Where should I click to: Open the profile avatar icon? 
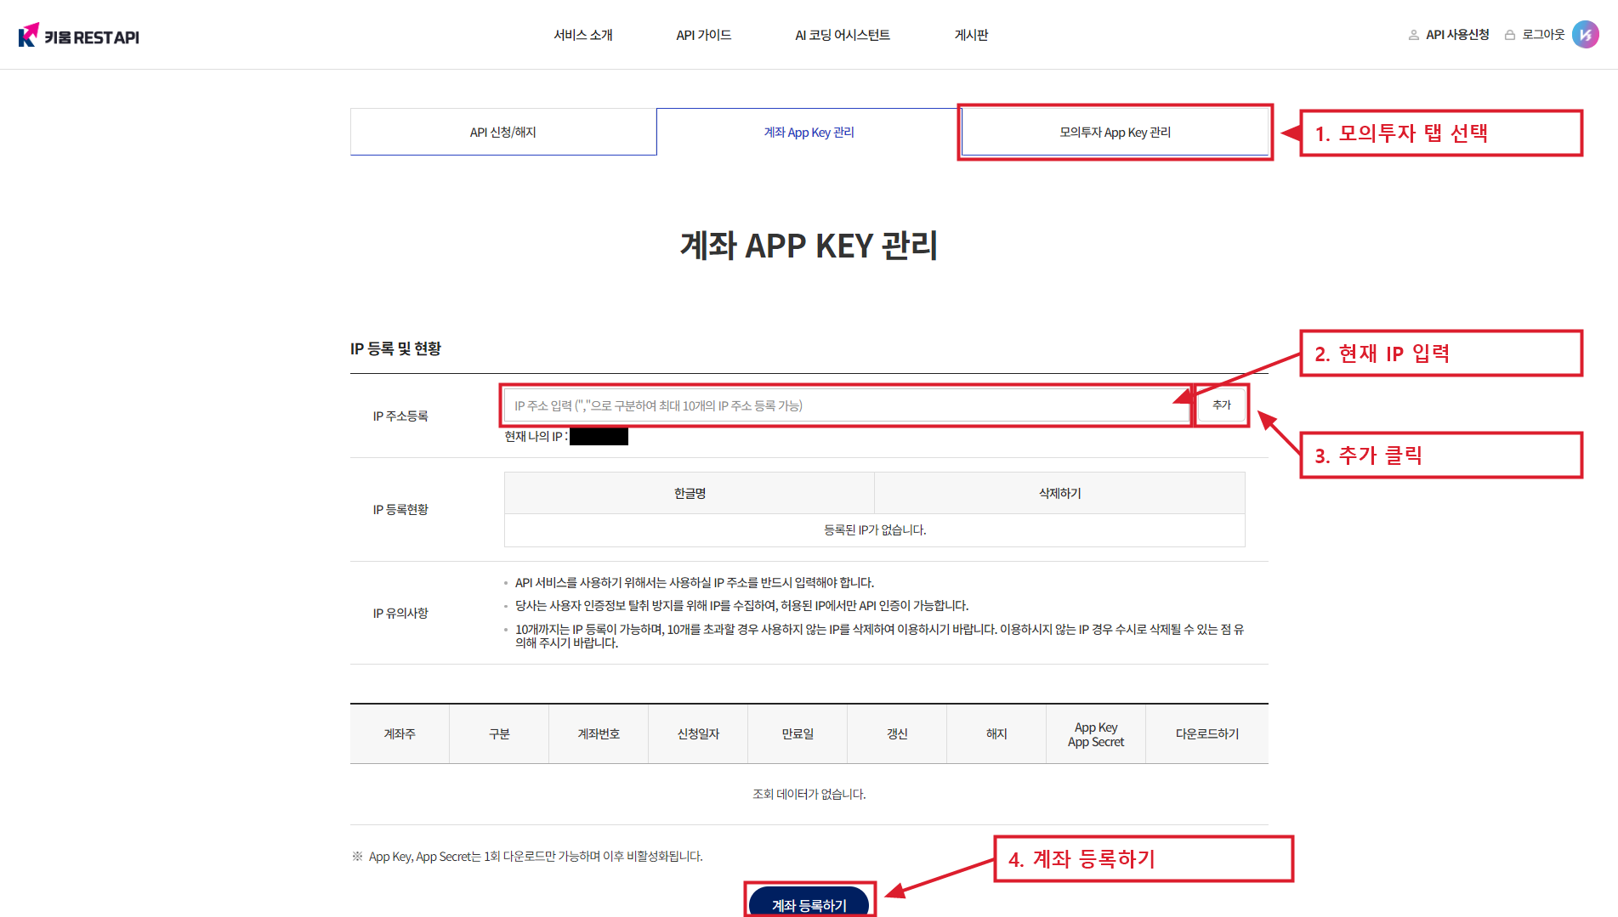click(1585, 35)
